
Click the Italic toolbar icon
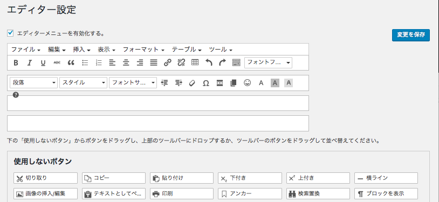pos(30,63)
